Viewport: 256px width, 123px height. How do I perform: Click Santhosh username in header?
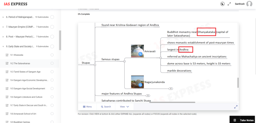pyautogui.click(x=240, y=4)
